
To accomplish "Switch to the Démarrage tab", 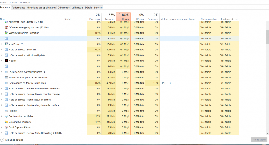I will click(64, 8).
